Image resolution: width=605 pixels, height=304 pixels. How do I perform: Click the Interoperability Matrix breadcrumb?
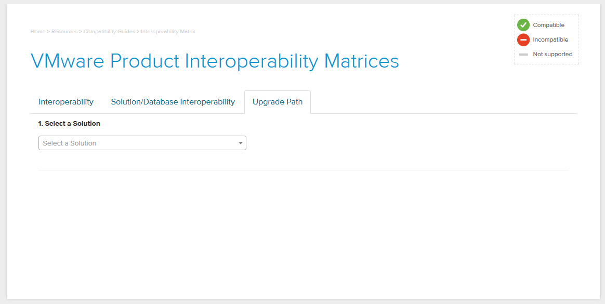tap(168, 32)
